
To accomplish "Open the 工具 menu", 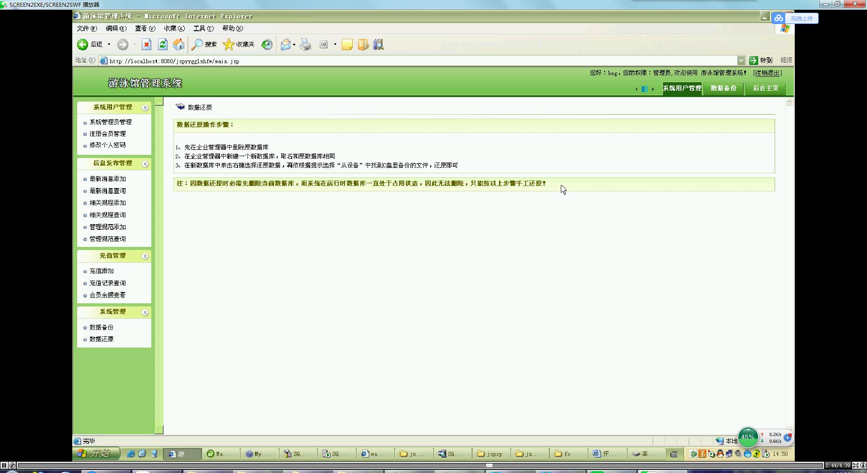I will [203, 28].
